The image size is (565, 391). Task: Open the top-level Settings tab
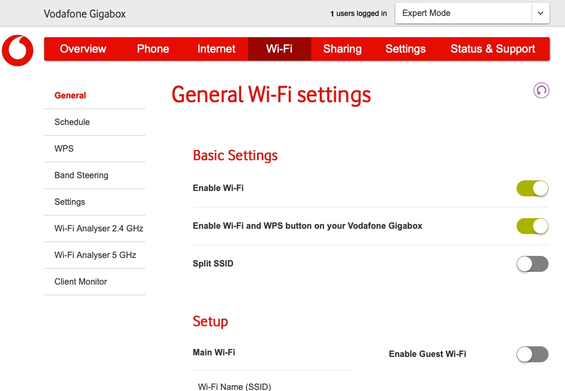pos(405,48)
